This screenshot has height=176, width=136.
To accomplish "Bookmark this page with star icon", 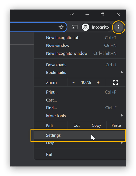I will [61, 27].
